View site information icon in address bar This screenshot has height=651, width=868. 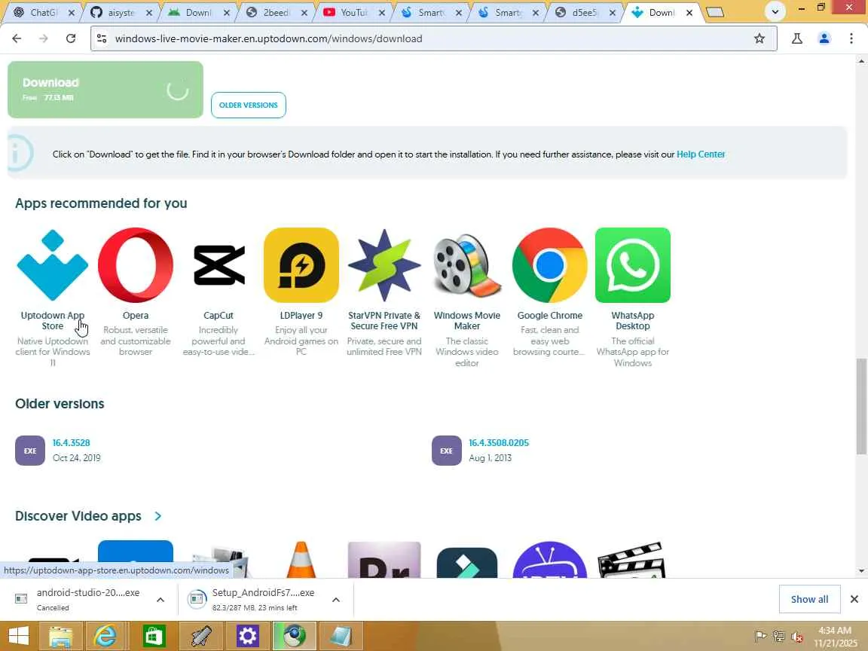coord(102,38)
